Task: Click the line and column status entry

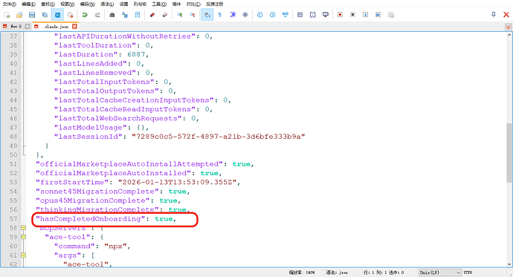Action: pos(384,273)
